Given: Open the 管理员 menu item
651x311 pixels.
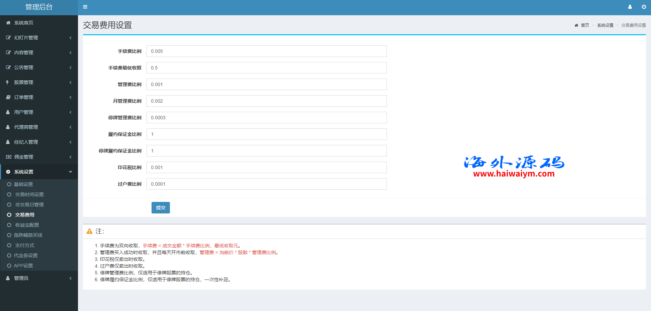Looking at the screenshot, I should (x=21, y=278).
